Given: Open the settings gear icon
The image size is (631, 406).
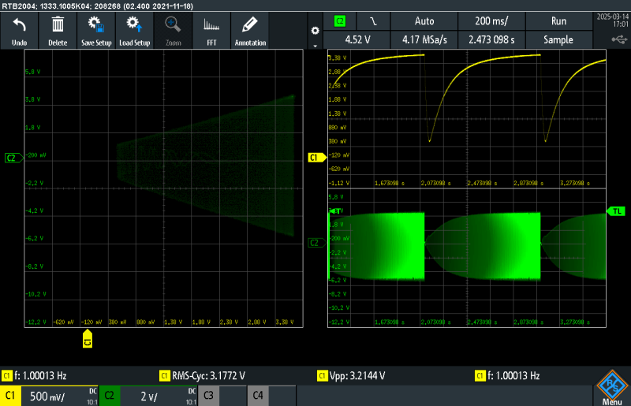Looking at the screenshot, I should coord(315,30).
